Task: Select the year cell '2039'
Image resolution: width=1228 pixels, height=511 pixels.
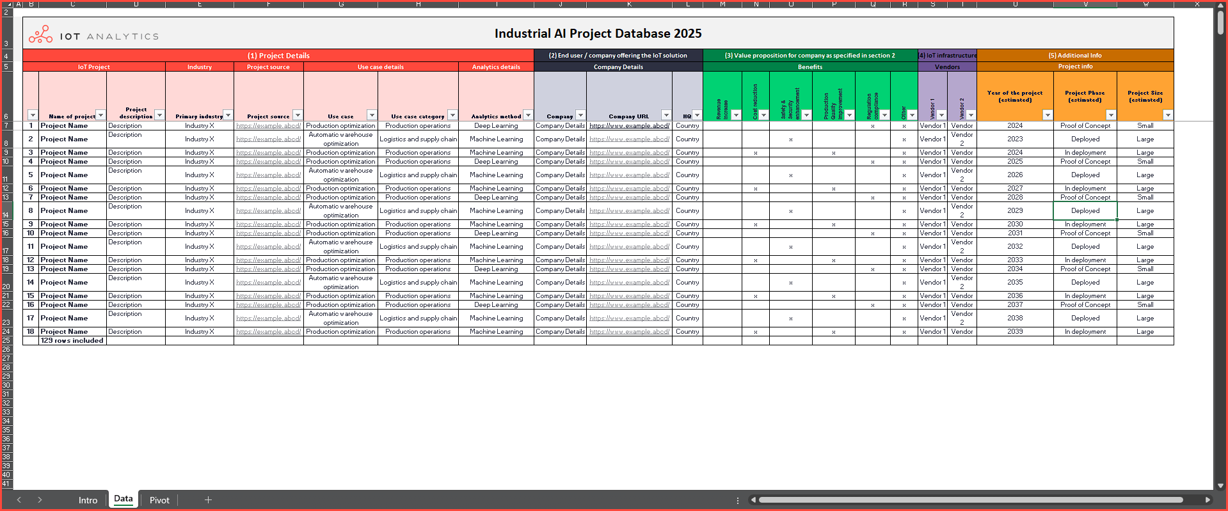Action: click(x=1015, y=332)
